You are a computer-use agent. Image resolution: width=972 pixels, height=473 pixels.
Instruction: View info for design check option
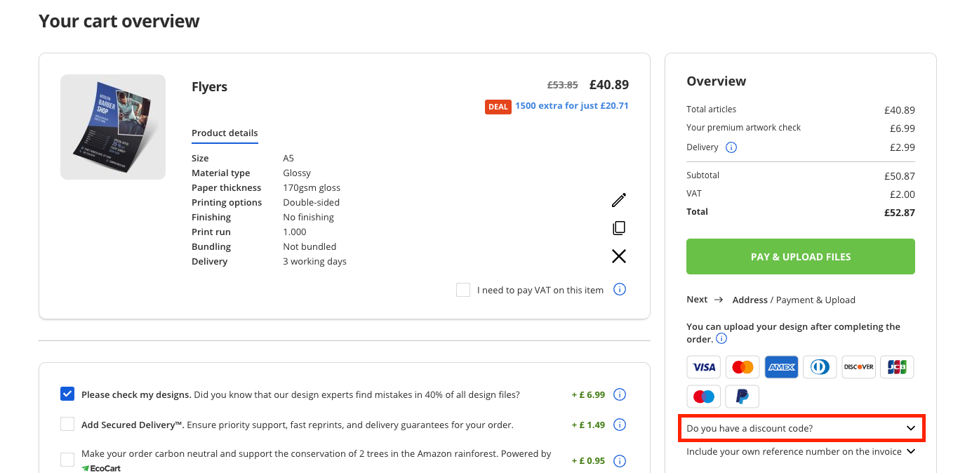click(x=620, y=394)
